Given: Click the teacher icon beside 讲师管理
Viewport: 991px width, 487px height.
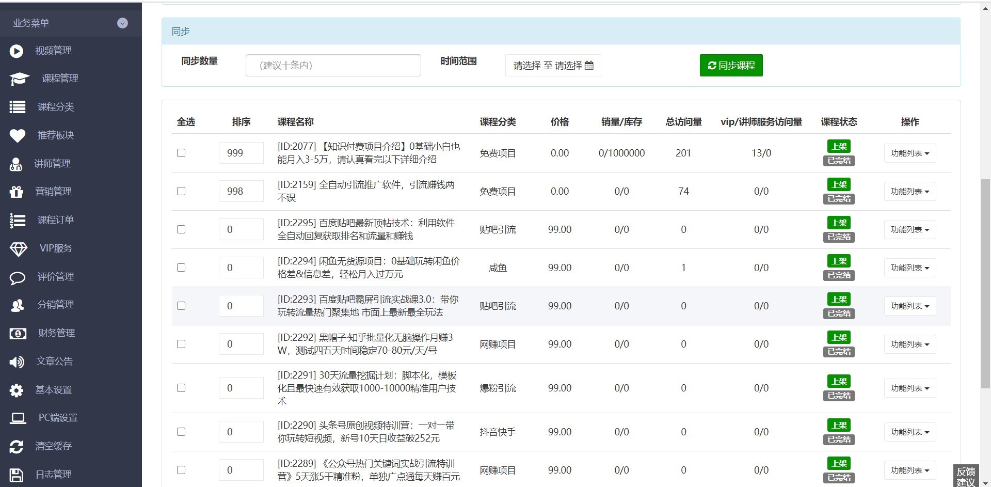Looking at the screenshot, I should tap(16, 164).
